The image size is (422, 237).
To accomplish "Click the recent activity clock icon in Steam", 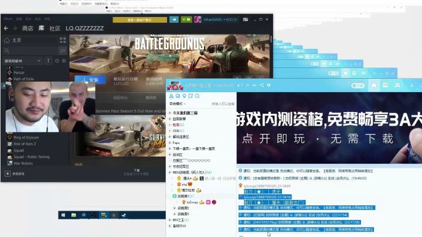I will point(57,61).
